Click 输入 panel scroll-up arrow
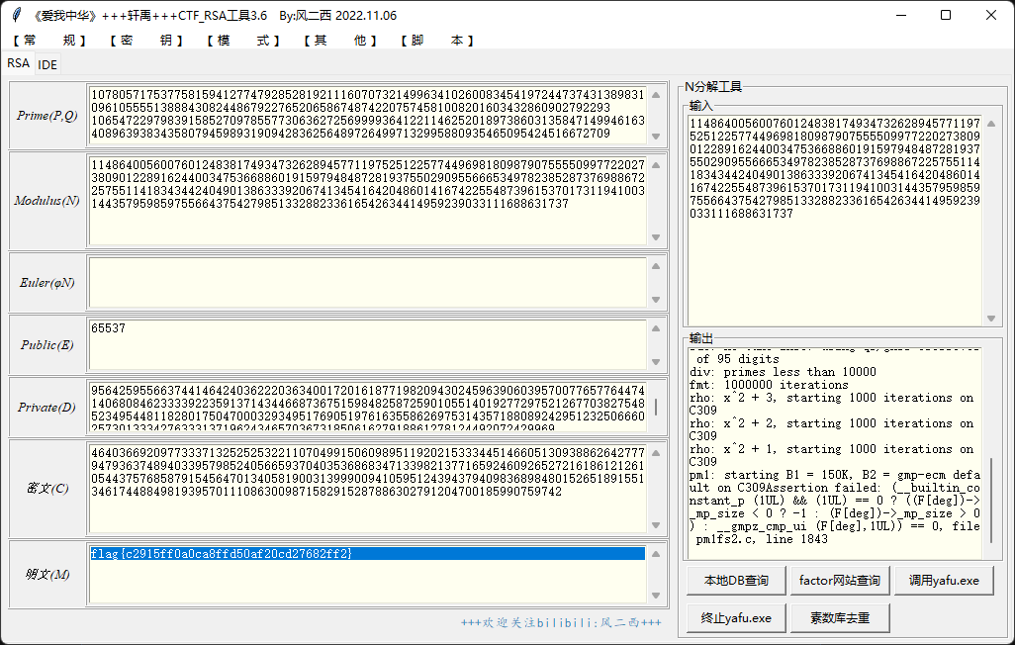Image resolution: width=1015 pixels, height=645 pixels. [991, 124]
